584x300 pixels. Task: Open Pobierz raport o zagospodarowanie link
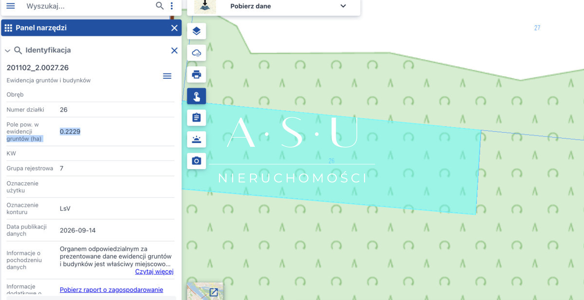point(111,290)
